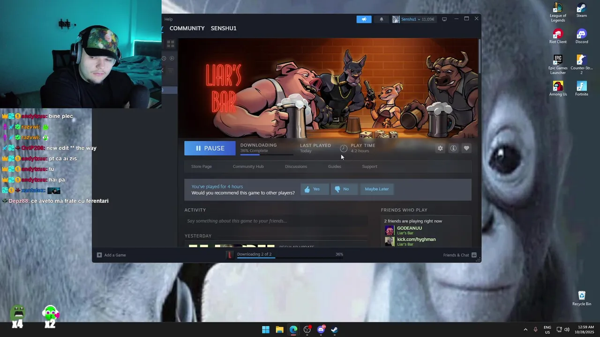This screenshot has height=337, width=600.
Task: Open the volume control in tray
Action: (567, 330)
